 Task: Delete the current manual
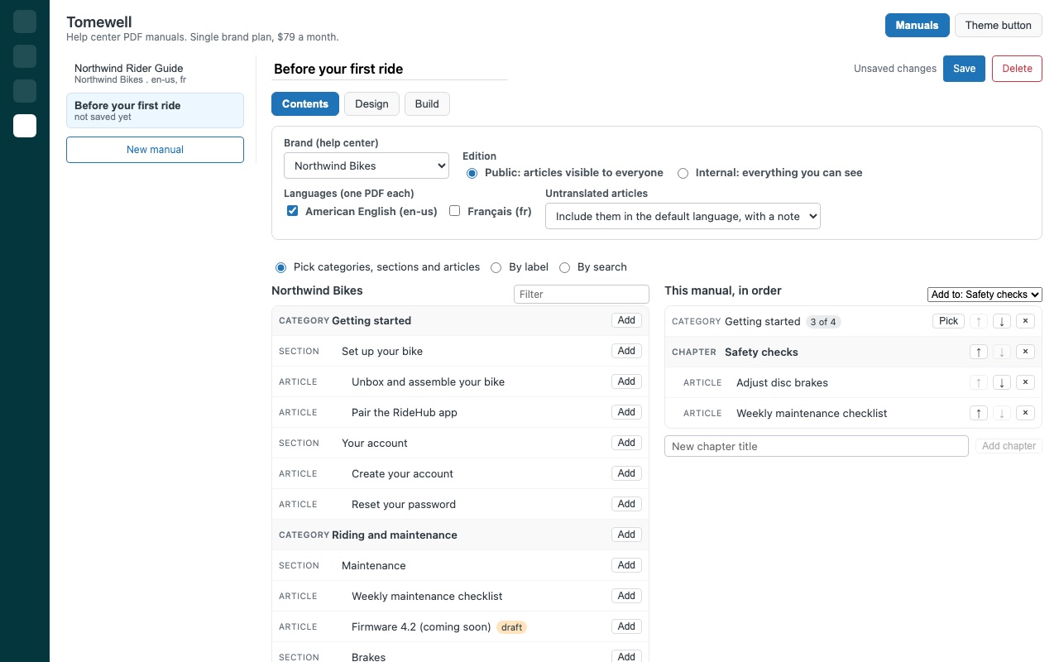pyautogui.click(x=1017, y=69)
